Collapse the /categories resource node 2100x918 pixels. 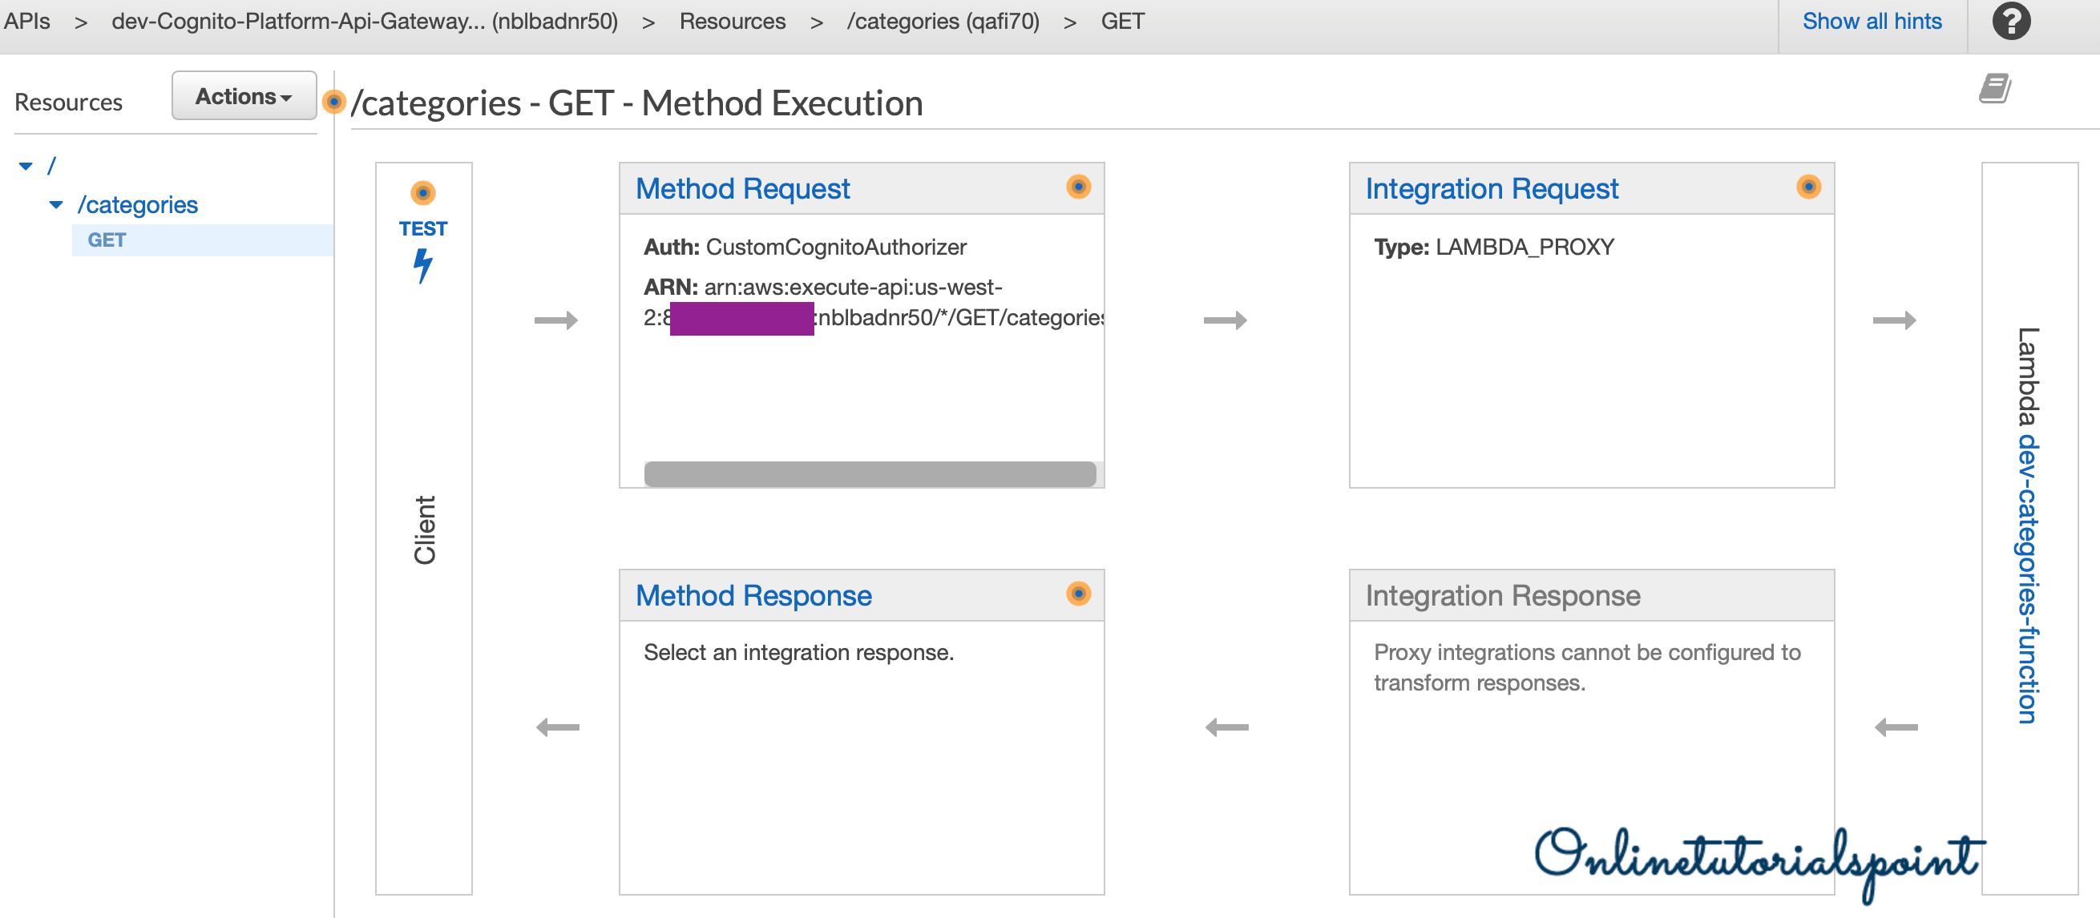tap(56, 204)
